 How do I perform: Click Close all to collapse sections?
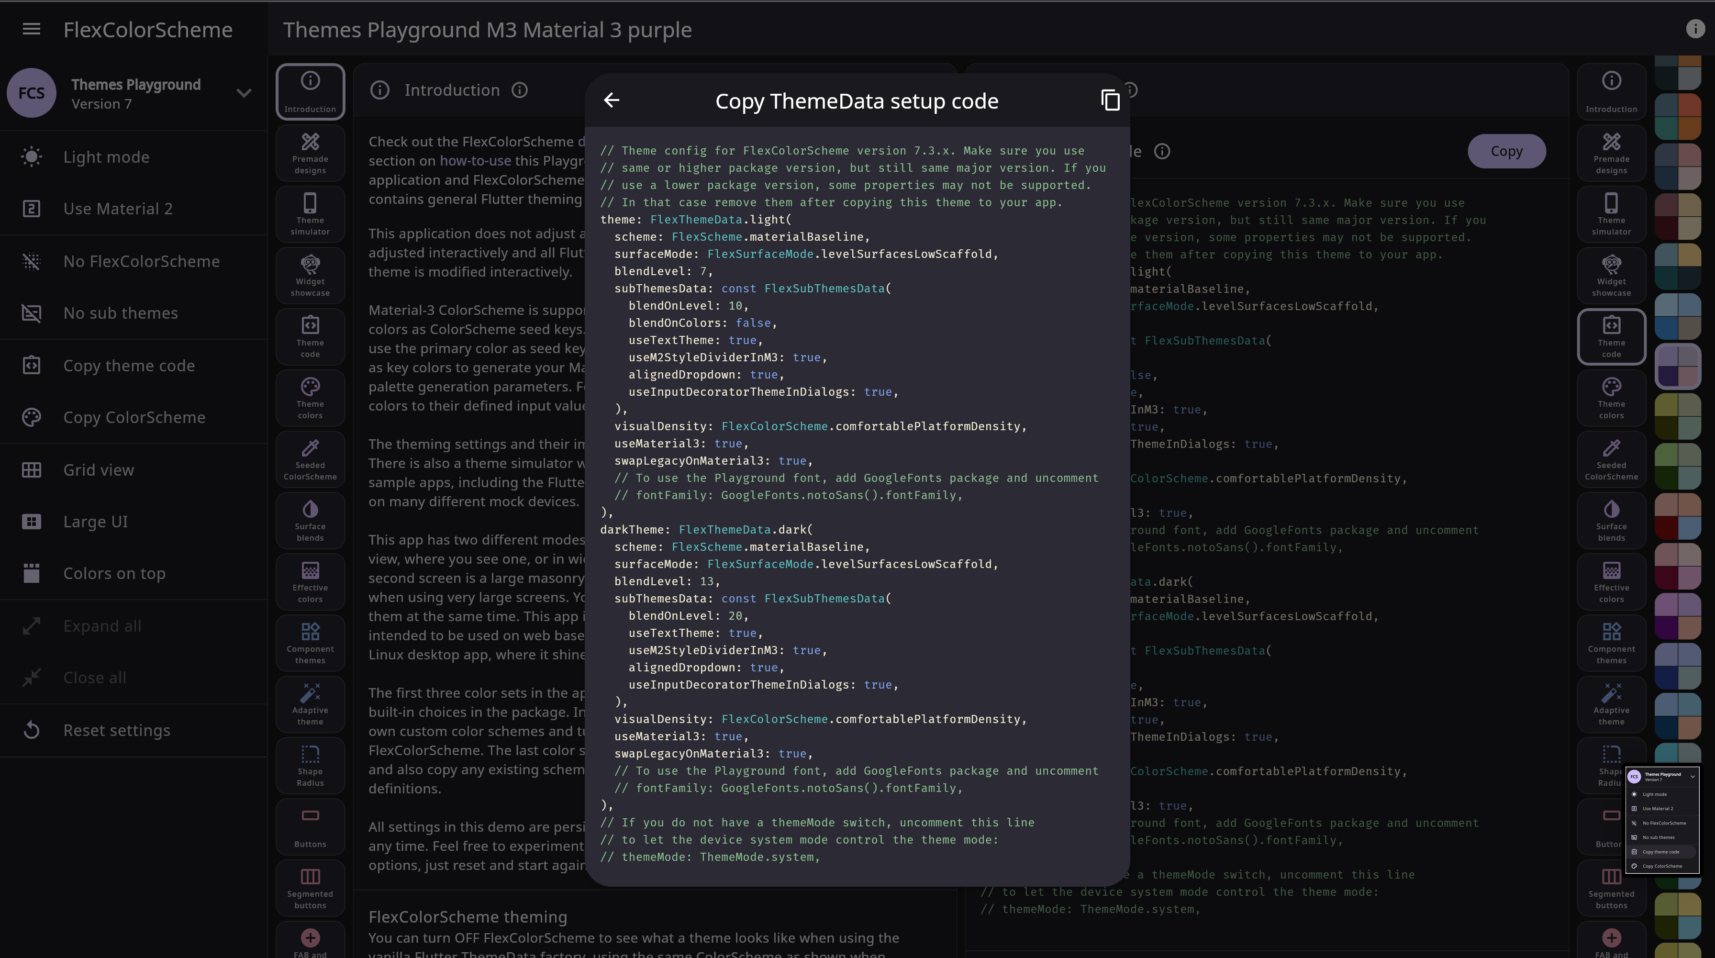point(95,677)
